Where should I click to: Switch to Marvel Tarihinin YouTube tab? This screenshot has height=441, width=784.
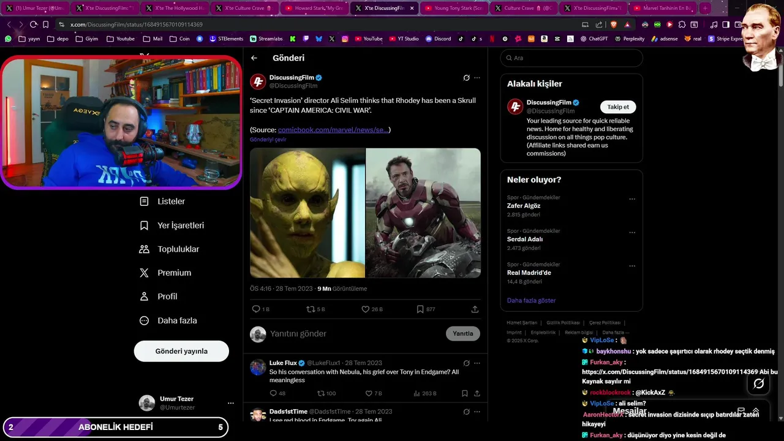[x=663, y=8]
